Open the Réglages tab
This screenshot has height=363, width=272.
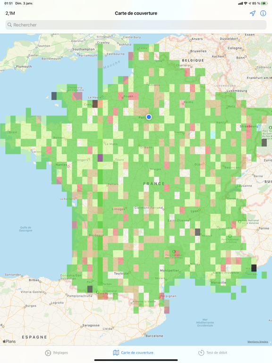click(57, 353)
